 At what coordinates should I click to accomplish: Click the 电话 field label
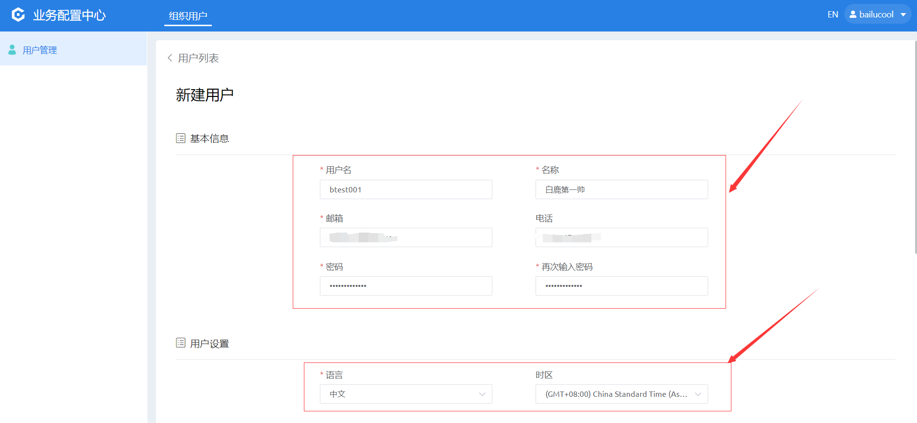click(x=544, y=218)
